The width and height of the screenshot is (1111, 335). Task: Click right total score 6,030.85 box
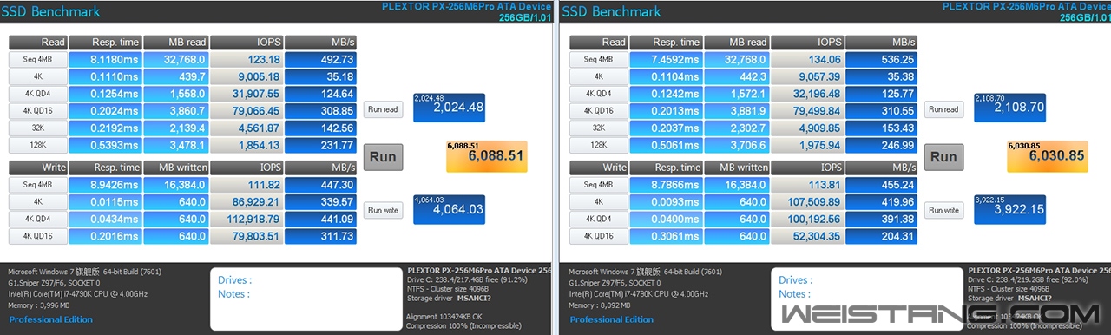tap(1048, 156)
